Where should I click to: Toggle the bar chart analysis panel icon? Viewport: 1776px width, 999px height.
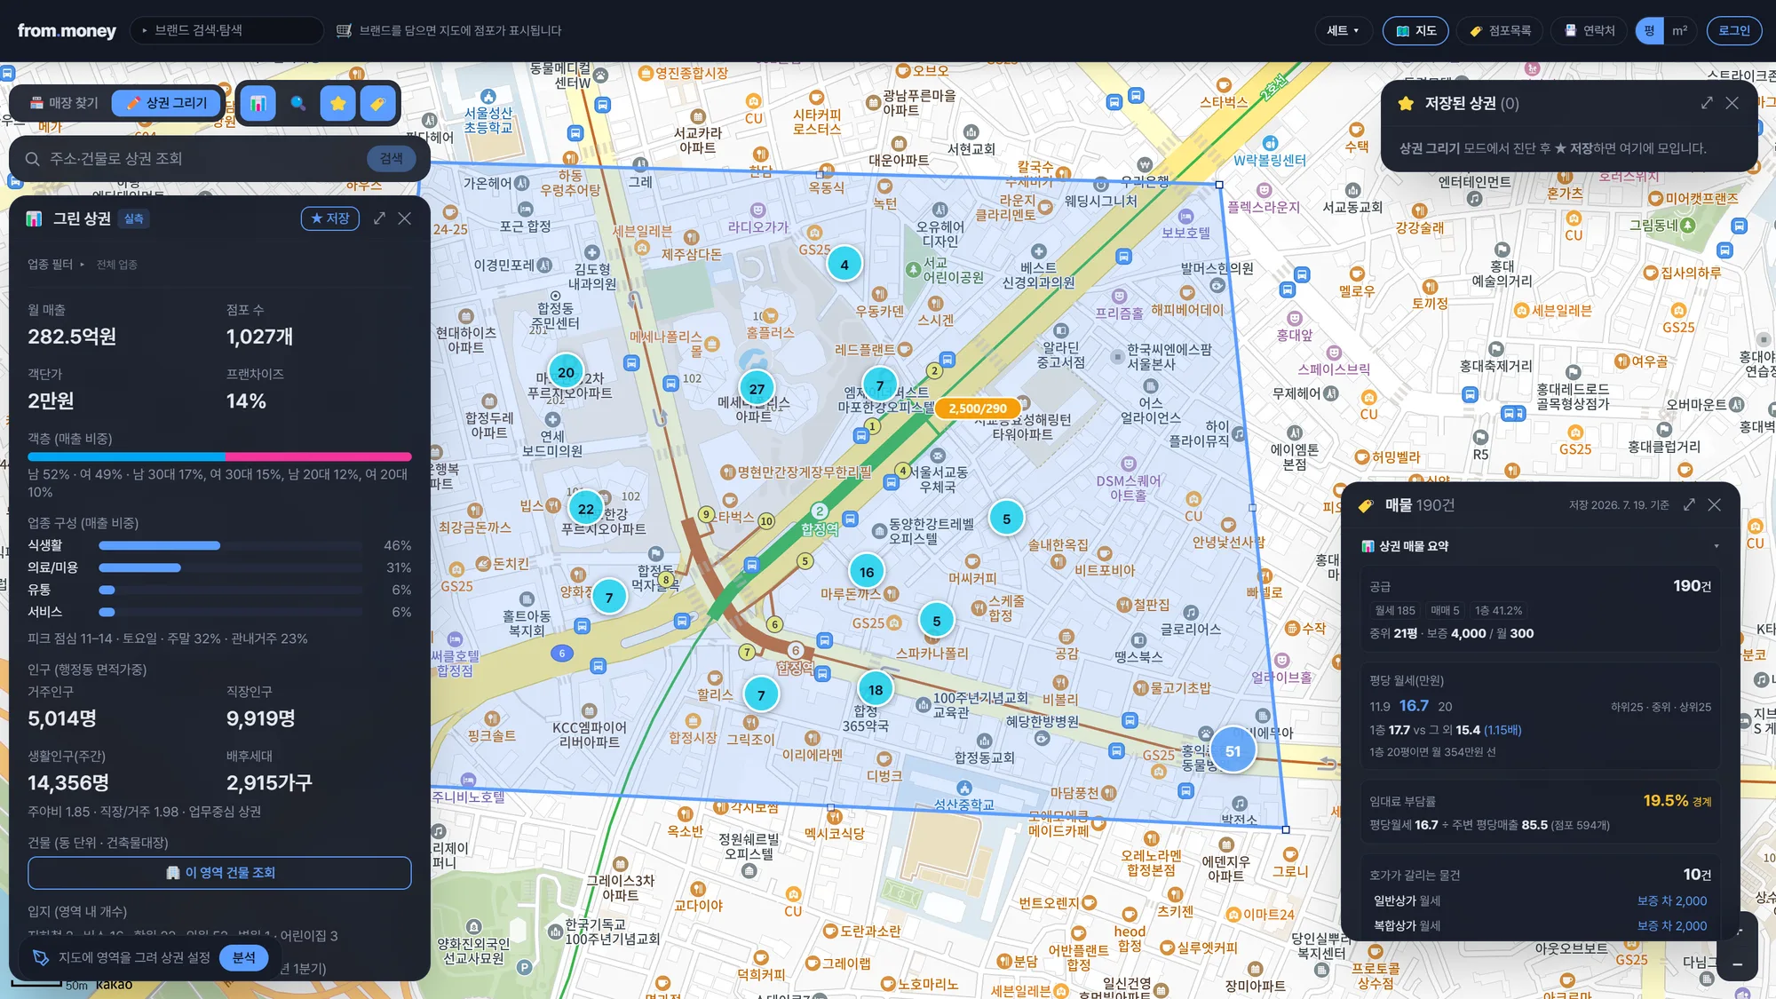(x=258, y=103)
